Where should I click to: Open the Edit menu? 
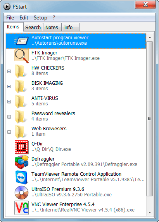click(24, 18)
